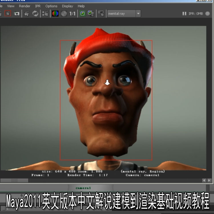The width and height of the screenshot is (214, 214).
Task: Click the rendered character image
Action: [103, 98]
